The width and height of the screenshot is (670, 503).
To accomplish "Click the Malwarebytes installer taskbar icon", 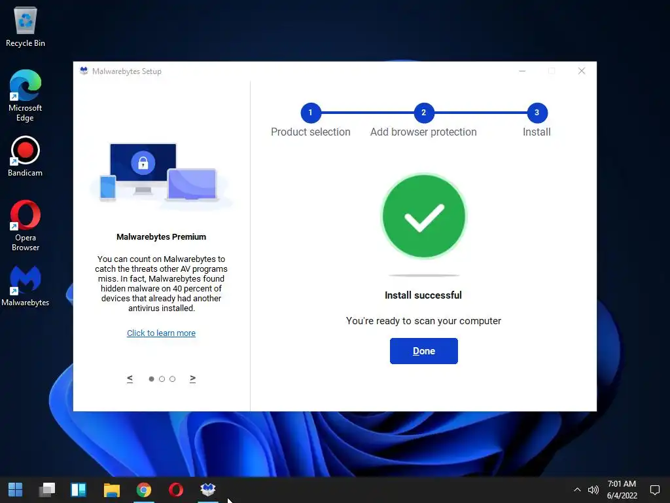I will (208, 490).
